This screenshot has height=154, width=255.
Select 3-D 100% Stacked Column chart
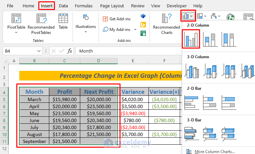pyautogui.click(x=229, y=71)
